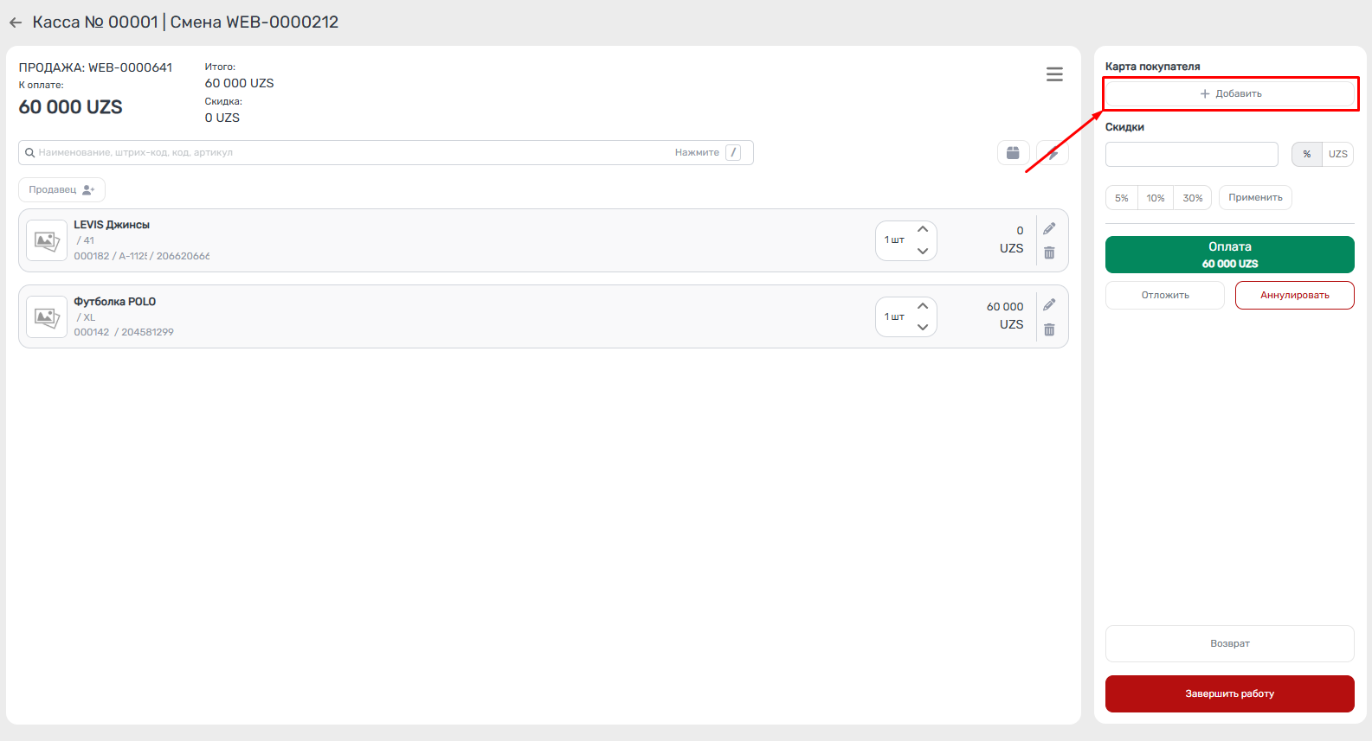Select the 30% quick discount option
Viewport: 1372px width, 741px height.
[1193, 198]
